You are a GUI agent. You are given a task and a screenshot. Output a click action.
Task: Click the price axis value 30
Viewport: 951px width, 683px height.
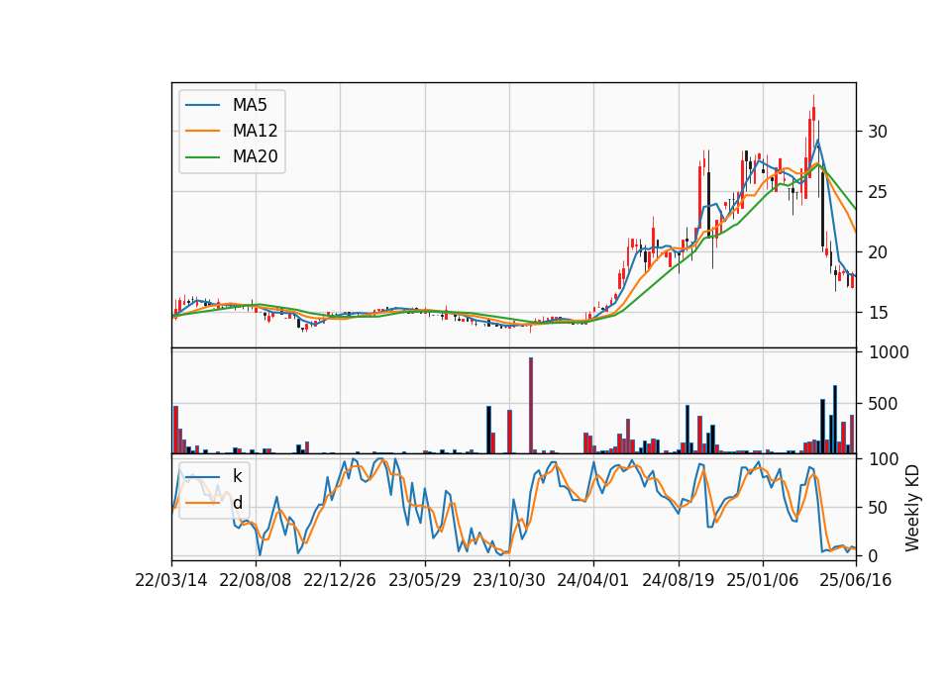pyautogui.click(x=877, y=132)
